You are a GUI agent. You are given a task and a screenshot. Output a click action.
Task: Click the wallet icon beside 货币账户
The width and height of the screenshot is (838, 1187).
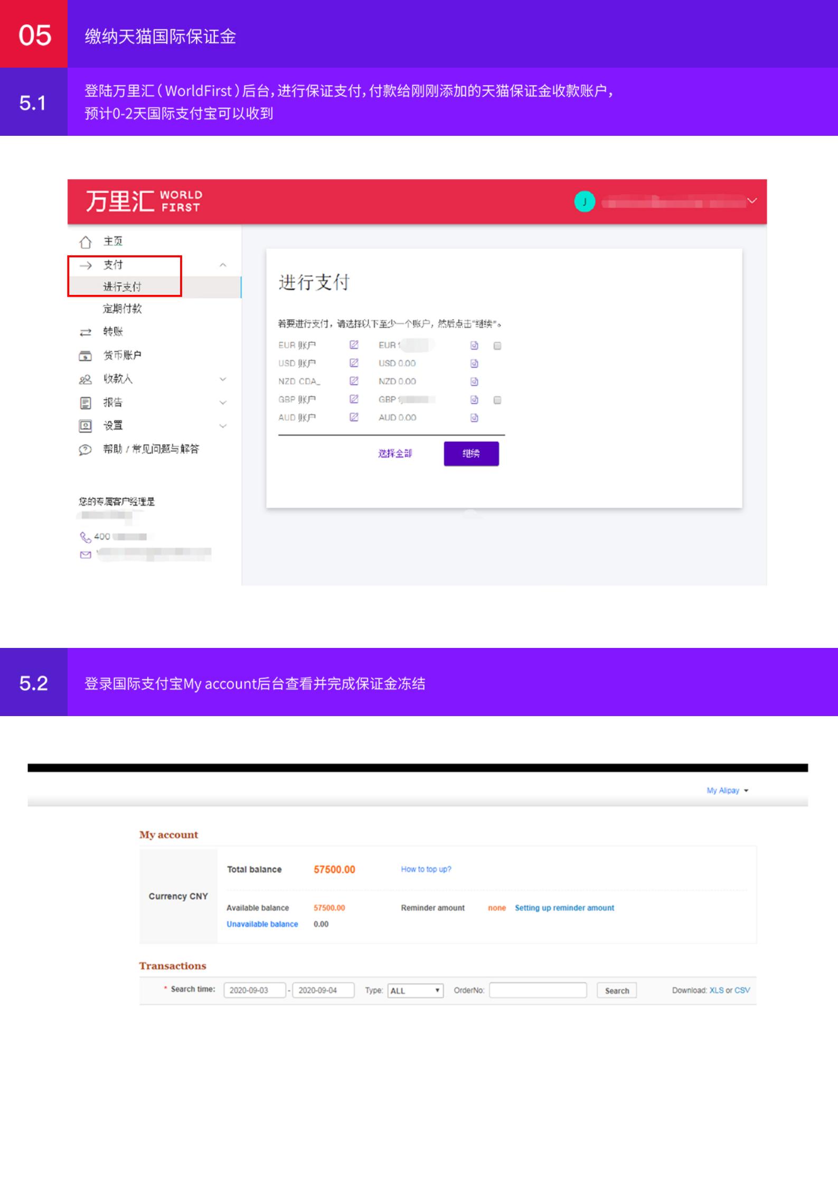85,356
